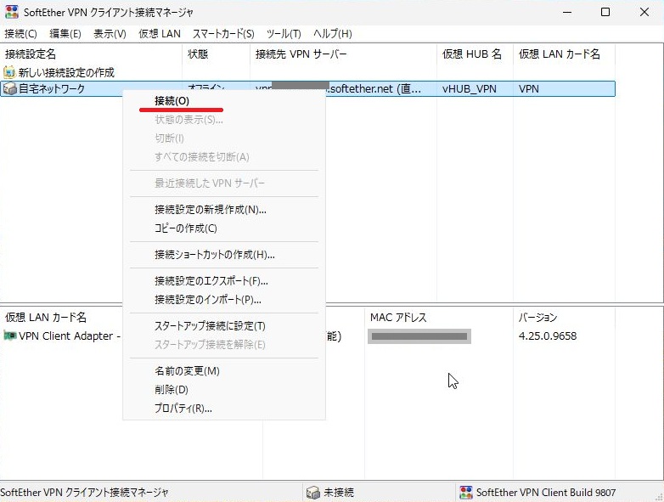Open the 表示(V) menu
664x502 pixels.
click(110, 34)
